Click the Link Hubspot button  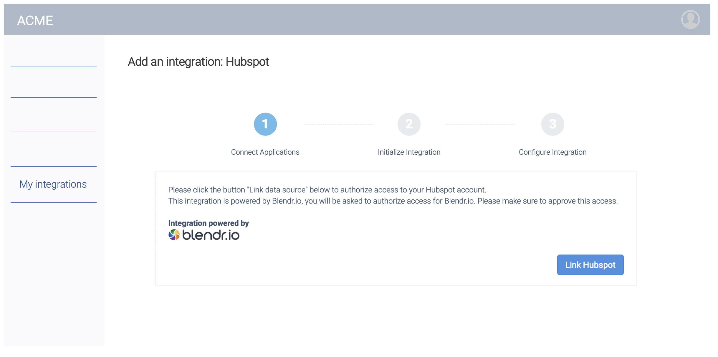590,265
